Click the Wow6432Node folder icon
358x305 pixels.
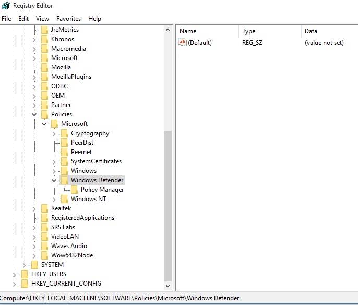pos(45,255)
